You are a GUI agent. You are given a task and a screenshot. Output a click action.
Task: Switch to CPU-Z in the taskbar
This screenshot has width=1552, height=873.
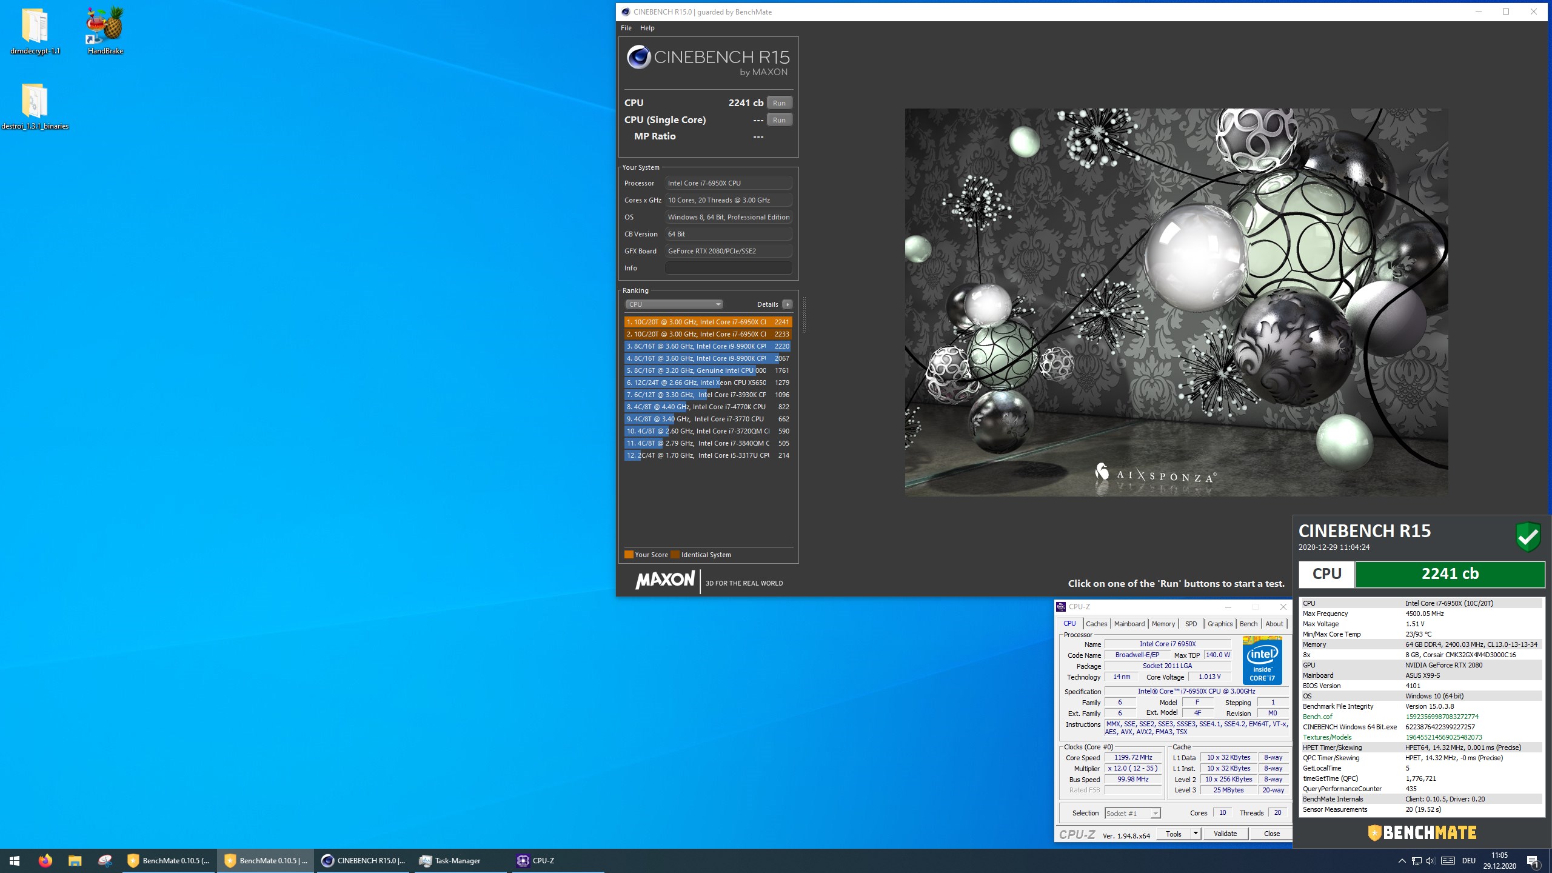(558, 861)
